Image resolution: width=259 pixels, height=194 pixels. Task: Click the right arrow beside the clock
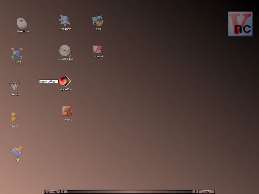[197, 192]
